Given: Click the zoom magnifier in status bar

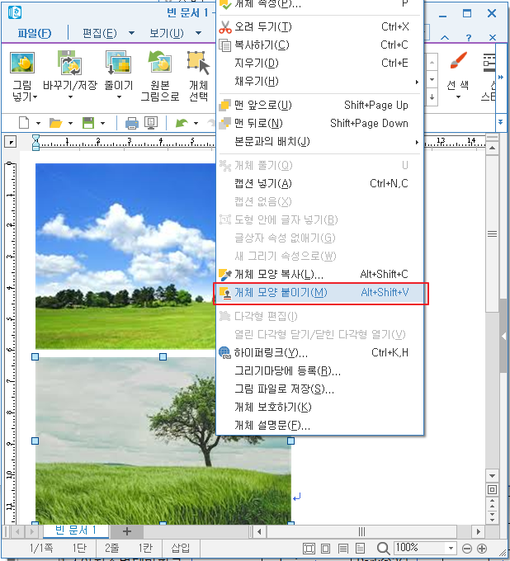Looking at the screenshot, I should (x=383, y=548).
